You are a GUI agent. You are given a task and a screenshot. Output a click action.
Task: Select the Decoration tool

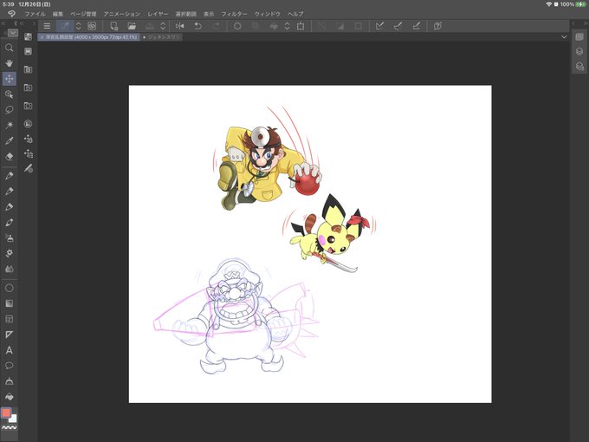point(9,253)
